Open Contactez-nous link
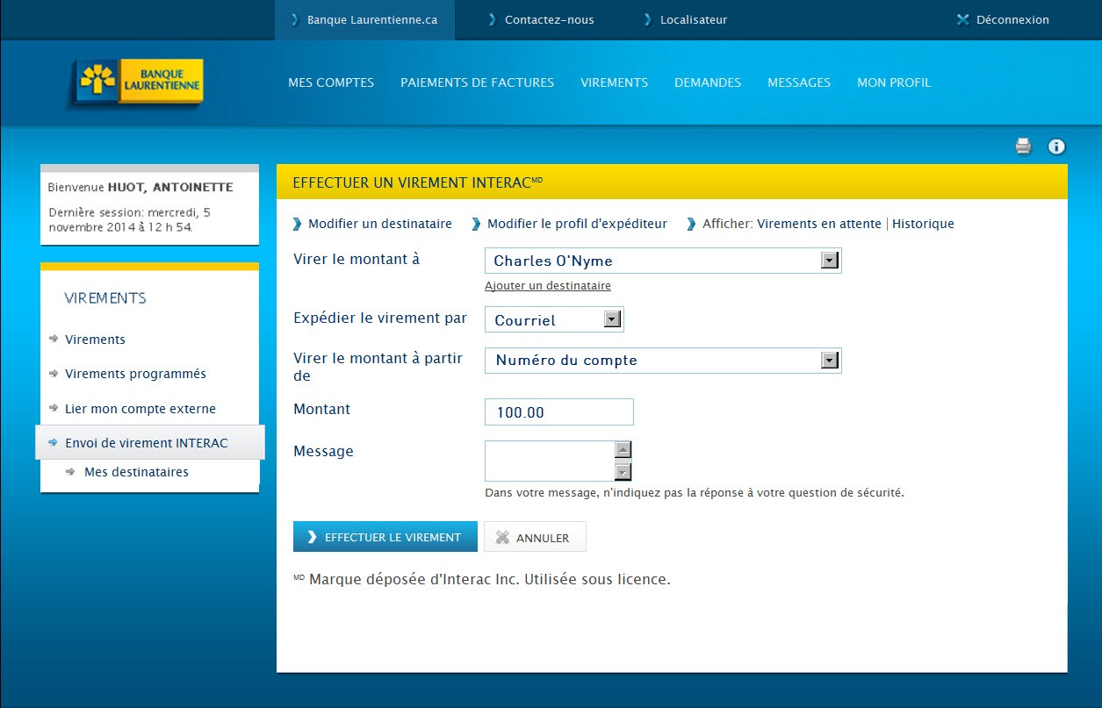 point(549,19)
